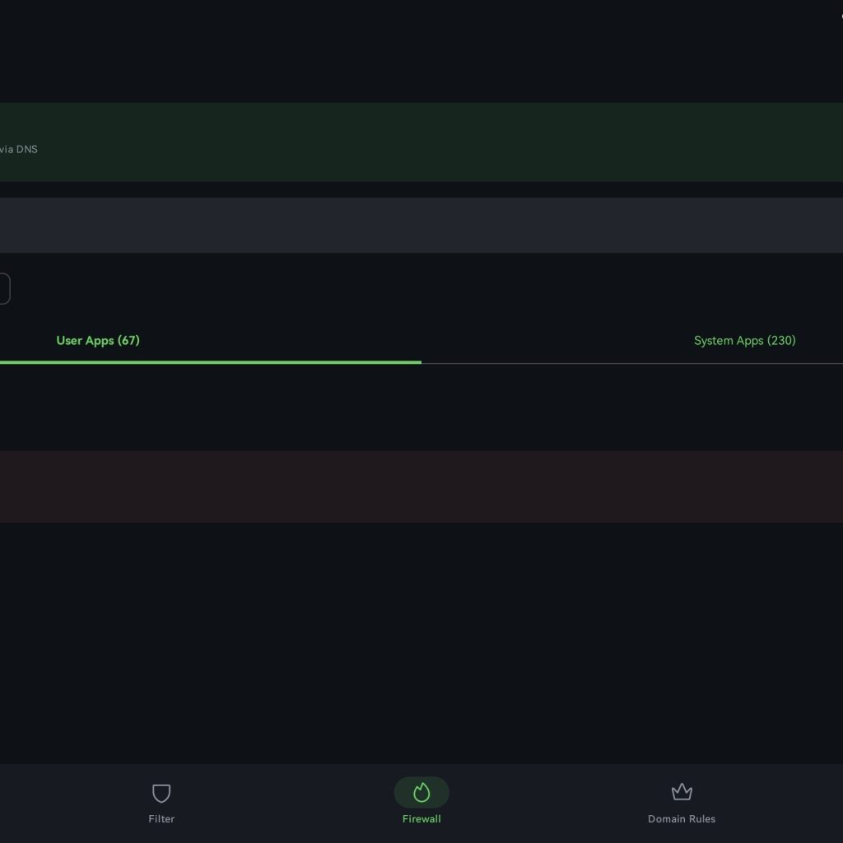Click the outlined button at left edge

tap(4, 289)
